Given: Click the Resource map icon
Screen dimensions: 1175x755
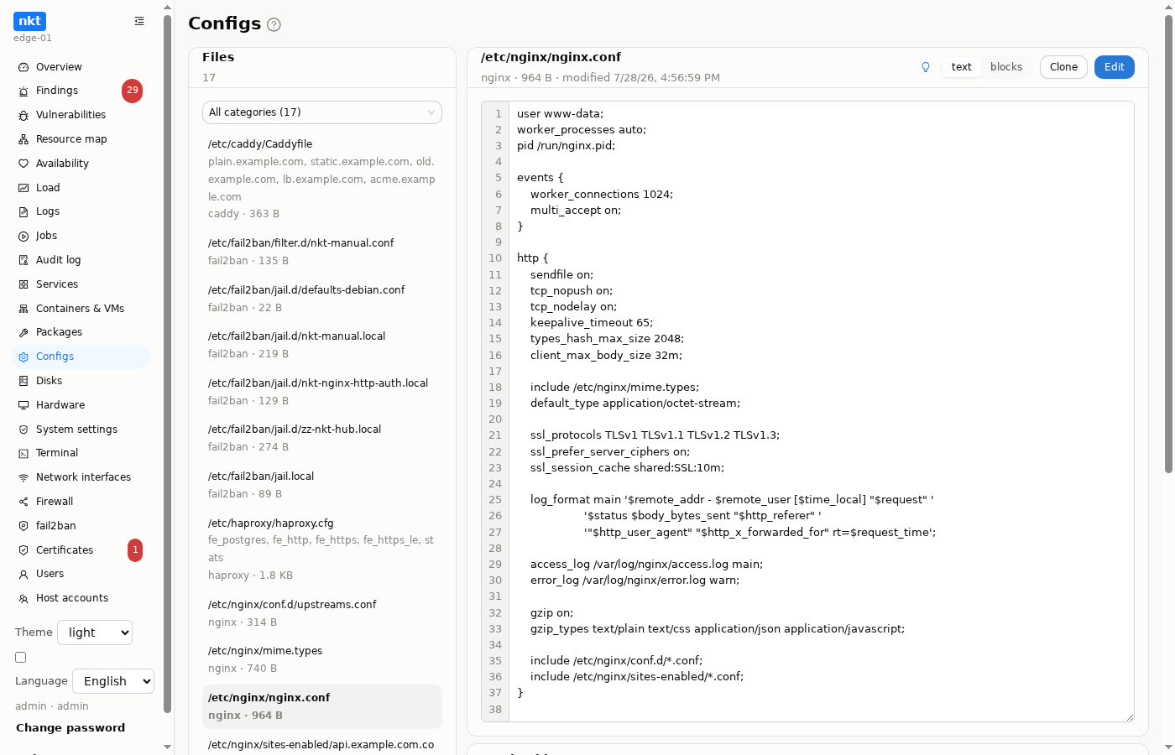Looking at the screenshot, I should click(x=23, y=139).
